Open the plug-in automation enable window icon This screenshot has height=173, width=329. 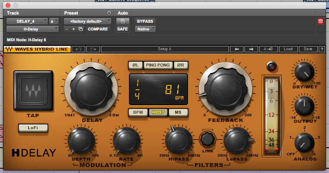click(123, 21)
